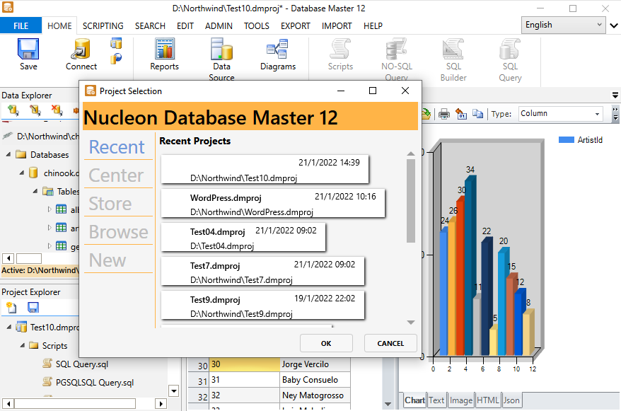Open the HTML tab below the chart
Image resolution: width=621 pixels, height=411 pixels.
click(487, 400)
